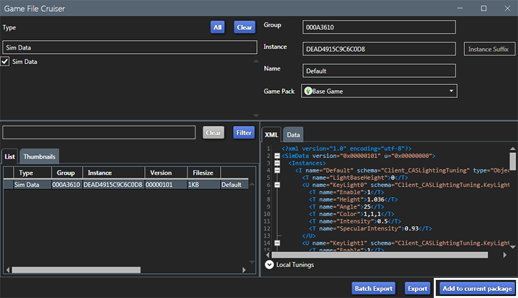Image resolution: width=518 pixels, height=298 pixels.
Task: Collapse the KeyLight1 element fold icon
Action: coord(277,243)
